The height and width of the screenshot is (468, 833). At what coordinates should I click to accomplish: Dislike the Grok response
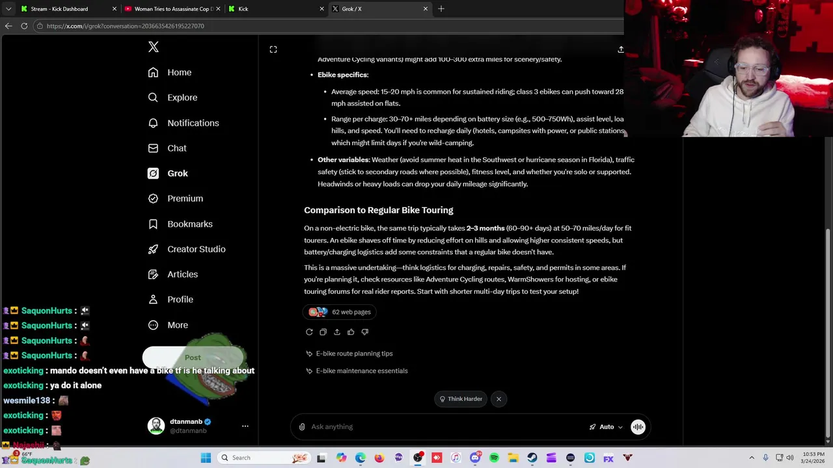pyautogui.click(x=364, y=332)
